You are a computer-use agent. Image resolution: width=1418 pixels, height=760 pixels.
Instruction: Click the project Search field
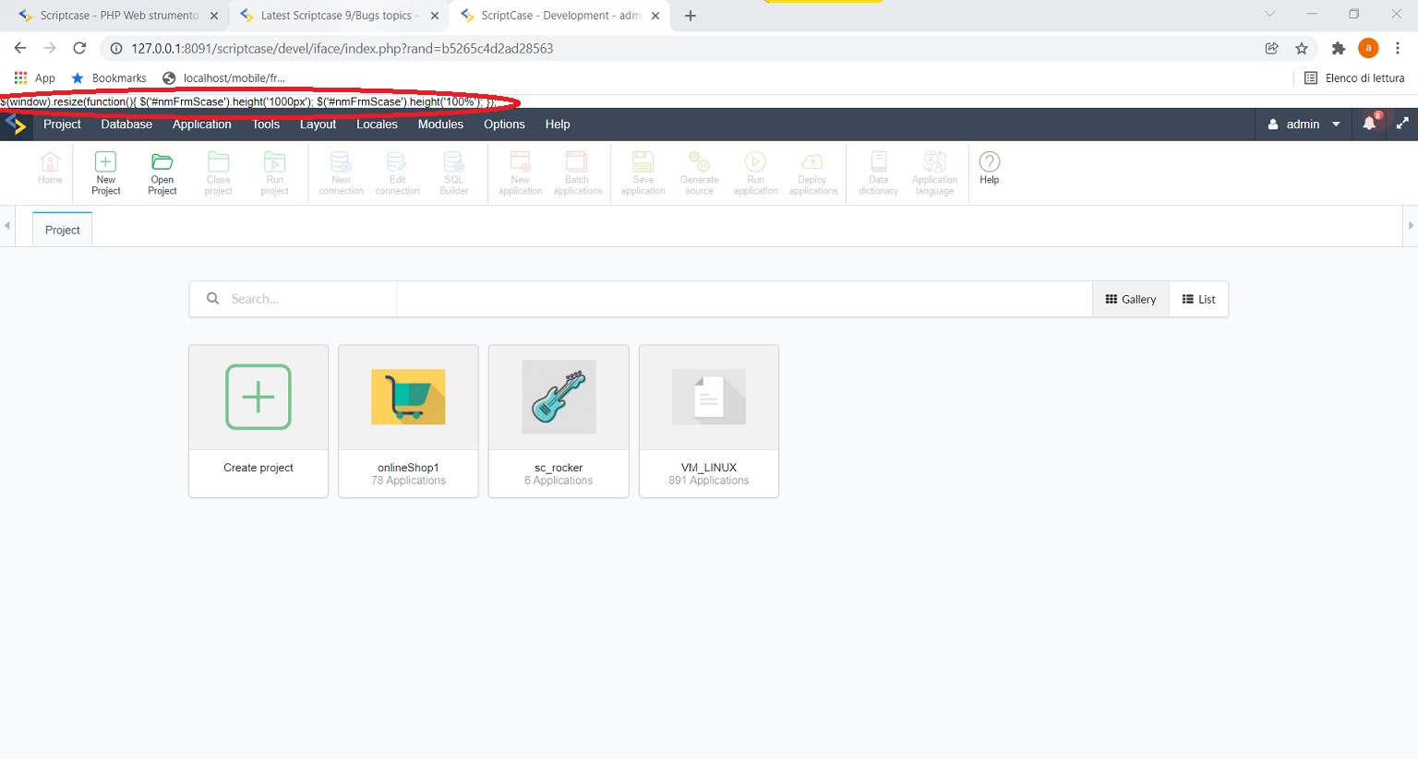305,299
